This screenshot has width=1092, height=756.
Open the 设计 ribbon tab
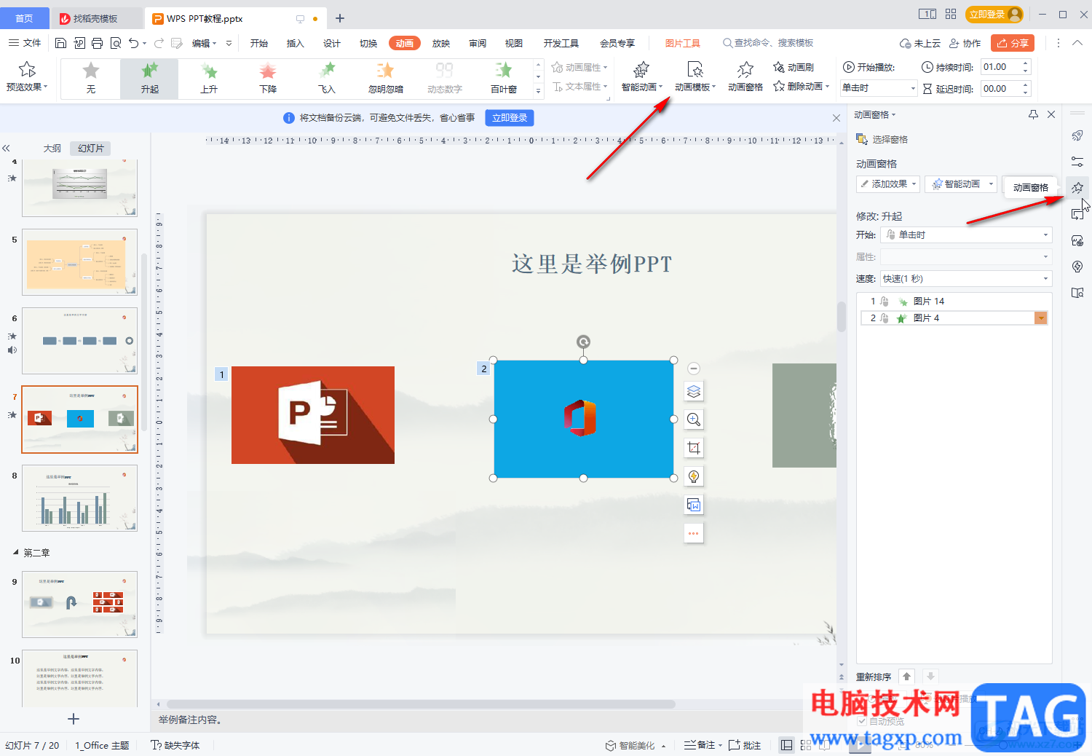click(x=332, y=43)
